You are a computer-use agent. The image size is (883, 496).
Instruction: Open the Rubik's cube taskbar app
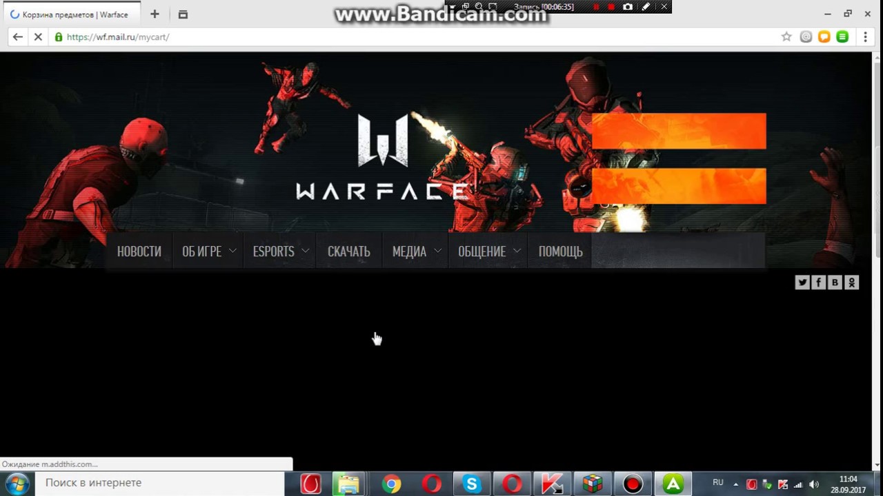click(593, 484)
